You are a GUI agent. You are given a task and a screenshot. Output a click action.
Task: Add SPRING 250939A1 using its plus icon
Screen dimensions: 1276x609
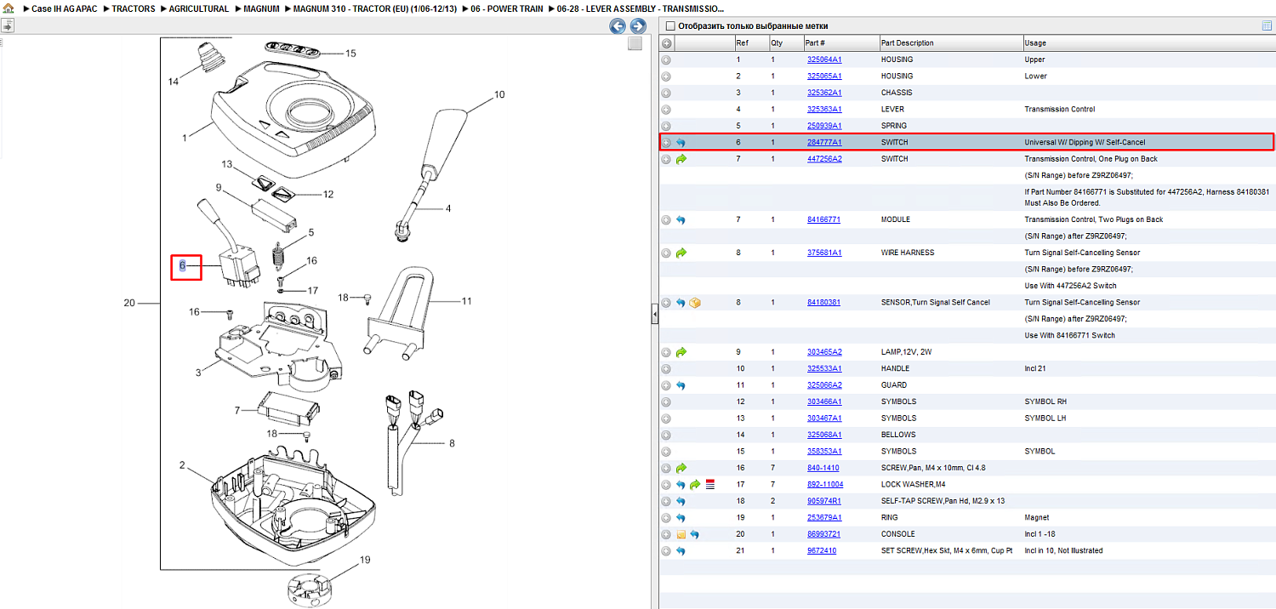pyautogui.click(x=666, y=126)
